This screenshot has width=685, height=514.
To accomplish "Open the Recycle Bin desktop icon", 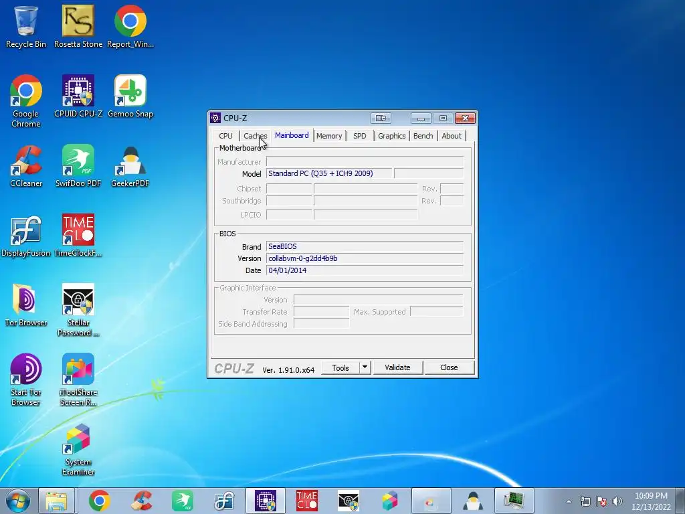I will [26, 26].
